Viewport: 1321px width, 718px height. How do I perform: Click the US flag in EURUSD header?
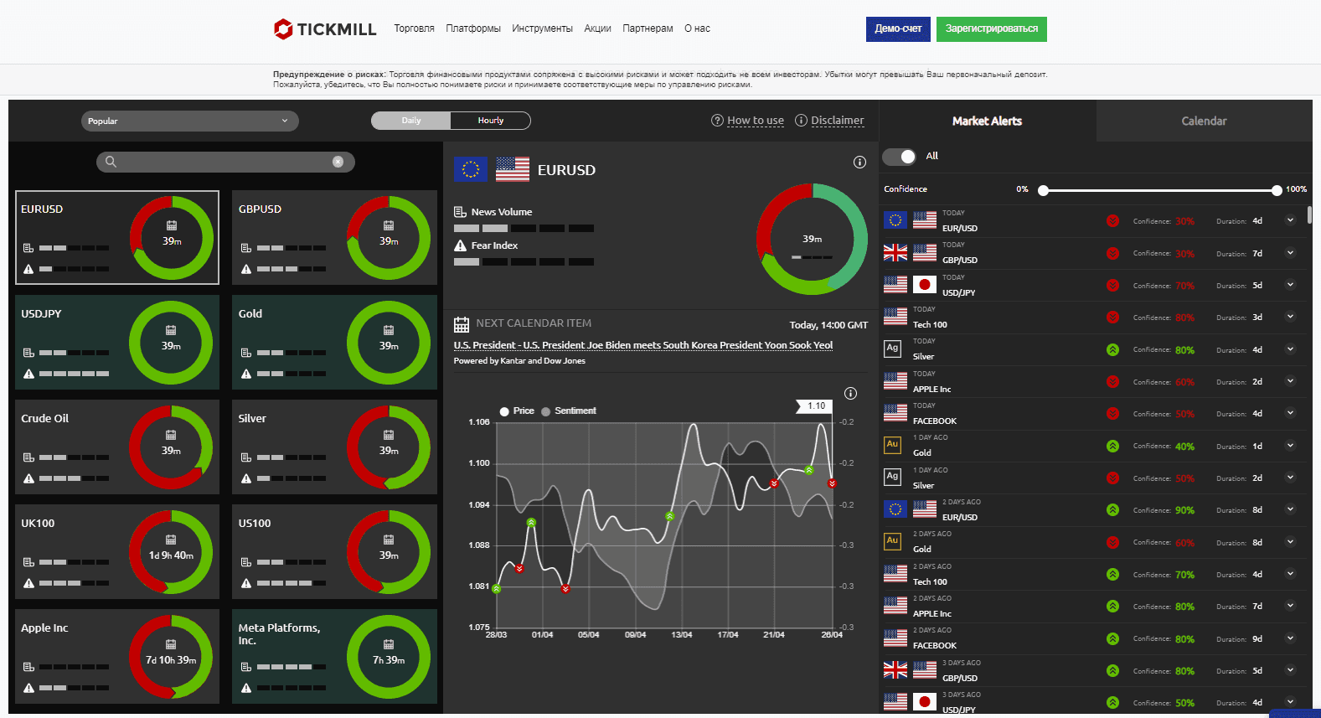tap(513, 169)
